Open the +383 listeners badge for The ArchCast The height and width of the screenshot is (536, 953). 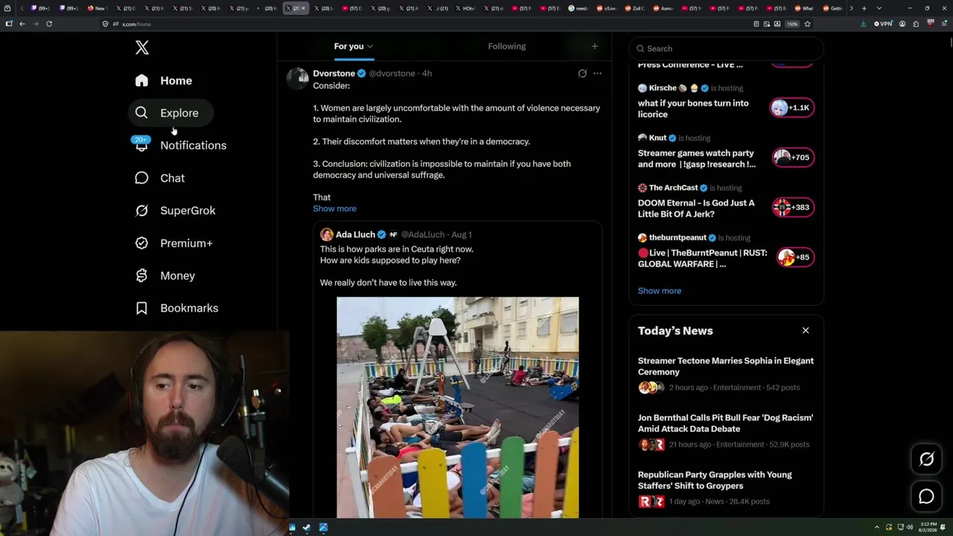(792, 208)
